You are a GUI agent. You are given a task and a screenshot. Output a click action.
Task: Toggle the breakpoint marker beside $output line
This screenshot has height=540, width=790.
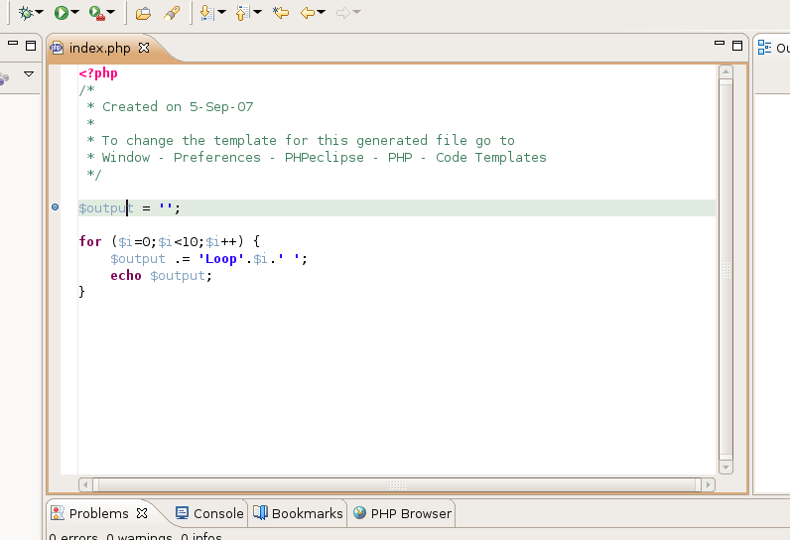(55, 207)
